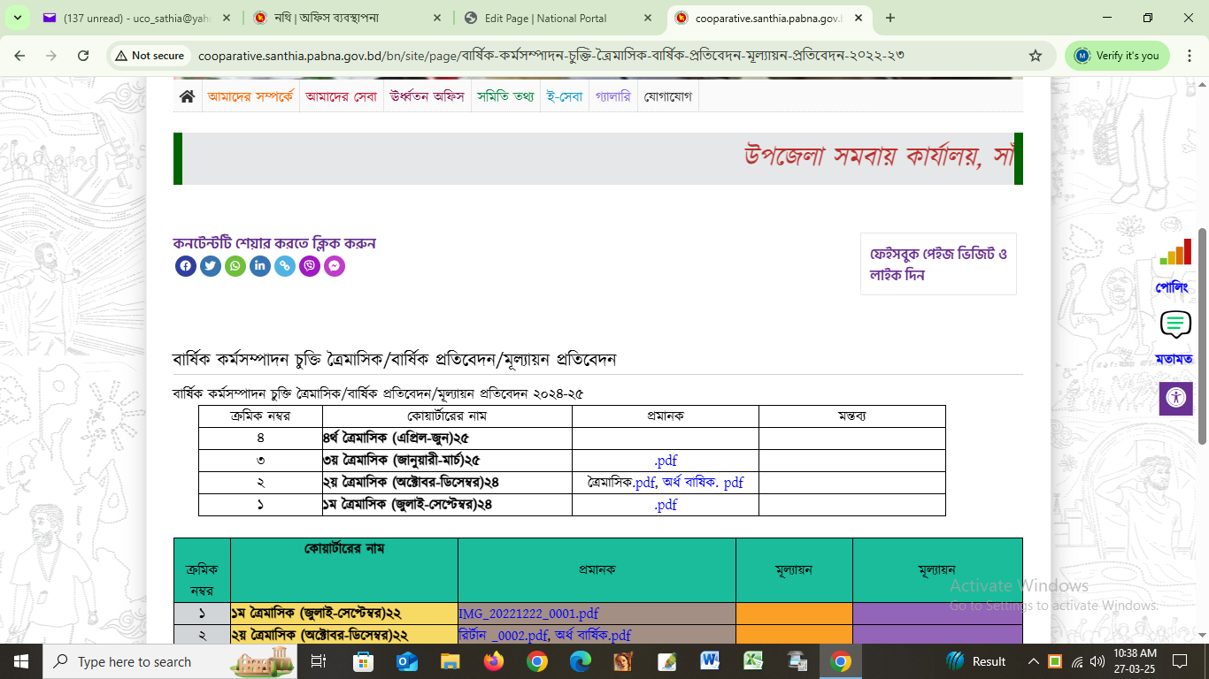The height and width of the screenshot is (679, 1209).
Task: Go to the site home icon
Action: pos(187,96)
